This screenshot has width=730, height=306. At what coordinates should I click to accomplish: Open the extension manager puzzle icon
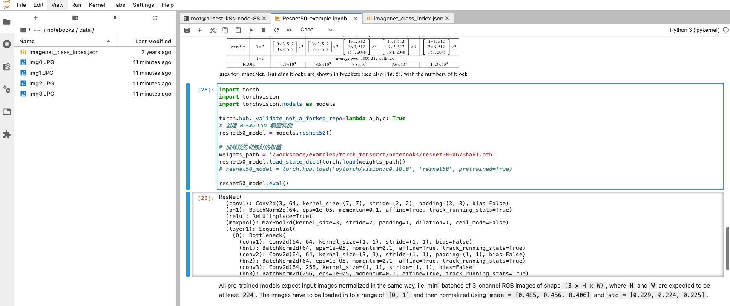click(x=7, y=134)
